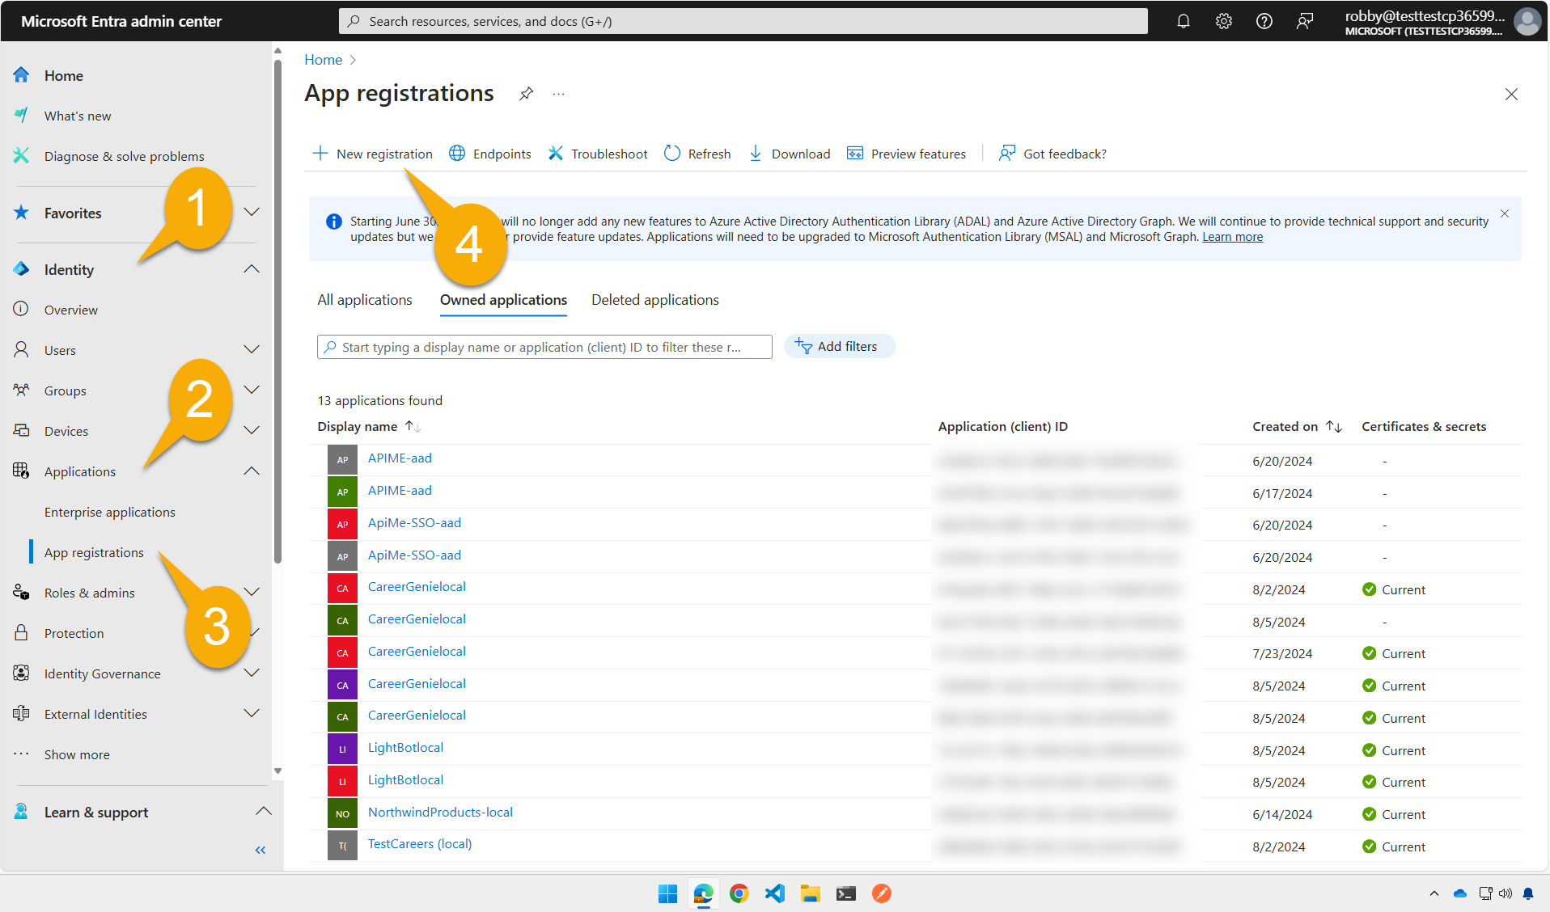Download the applications list
Viewport: 1550px width, 912px height.
[x=790, y=154]
